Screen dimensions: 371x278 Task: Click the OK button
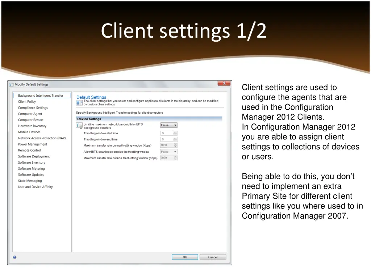pyautogui.click(x=185, y=257)
